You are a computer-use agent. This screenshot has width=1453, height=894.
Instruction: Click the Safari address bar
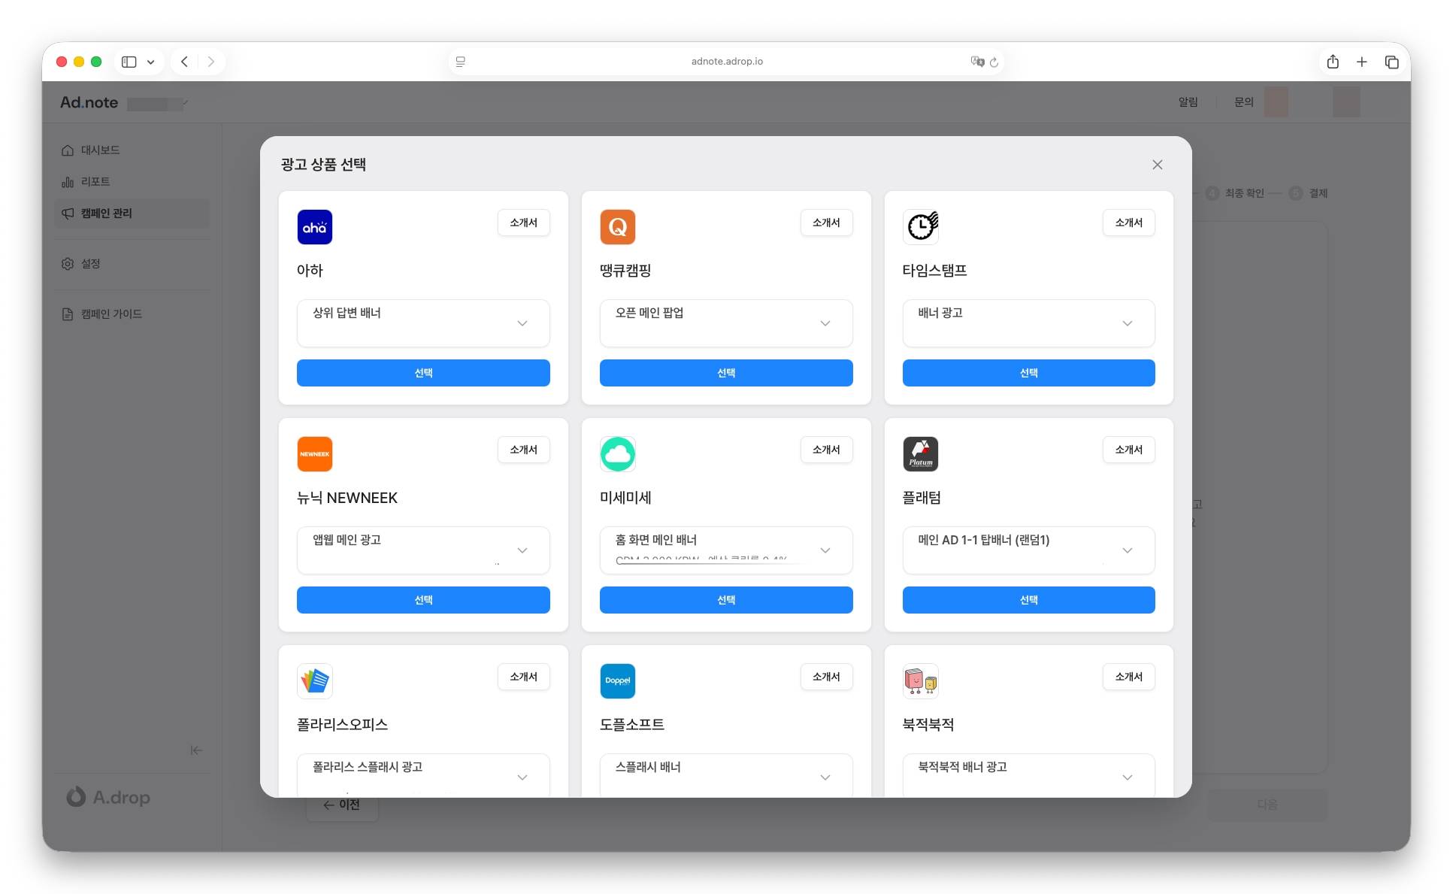click(x=726, y=62)
